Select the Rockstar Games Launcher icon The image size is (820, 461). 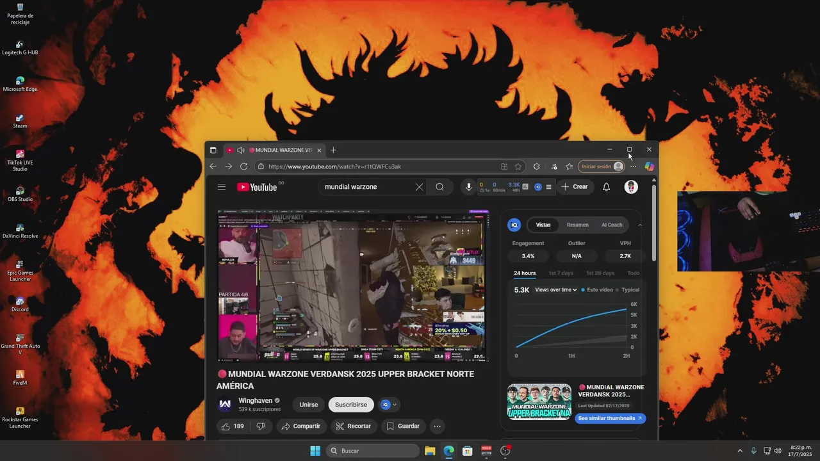coord(20,418)
